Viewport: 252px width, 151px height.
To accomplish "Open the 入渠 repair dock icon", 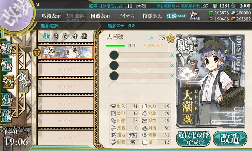I will point(6,100).
